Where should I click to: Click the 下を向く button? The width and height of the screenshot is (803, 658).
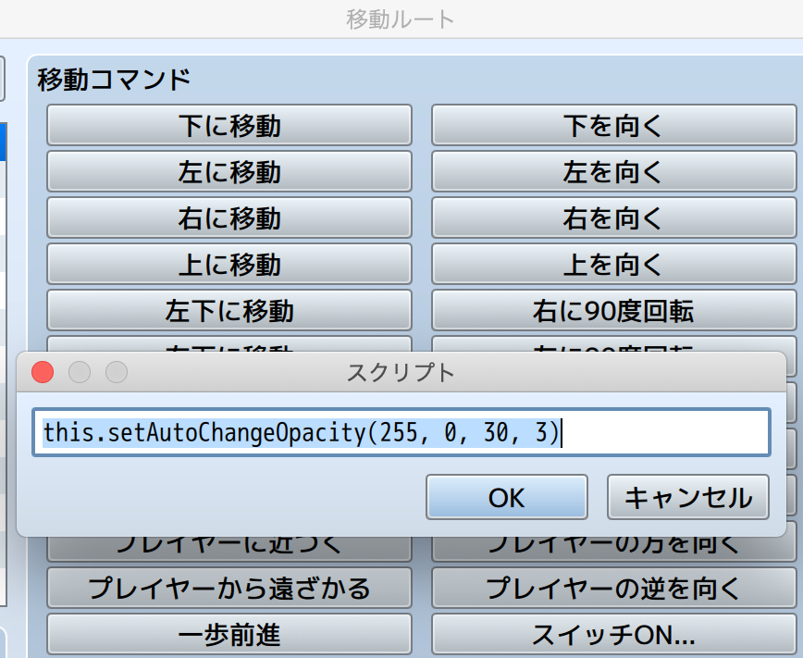tap(613, 125)
